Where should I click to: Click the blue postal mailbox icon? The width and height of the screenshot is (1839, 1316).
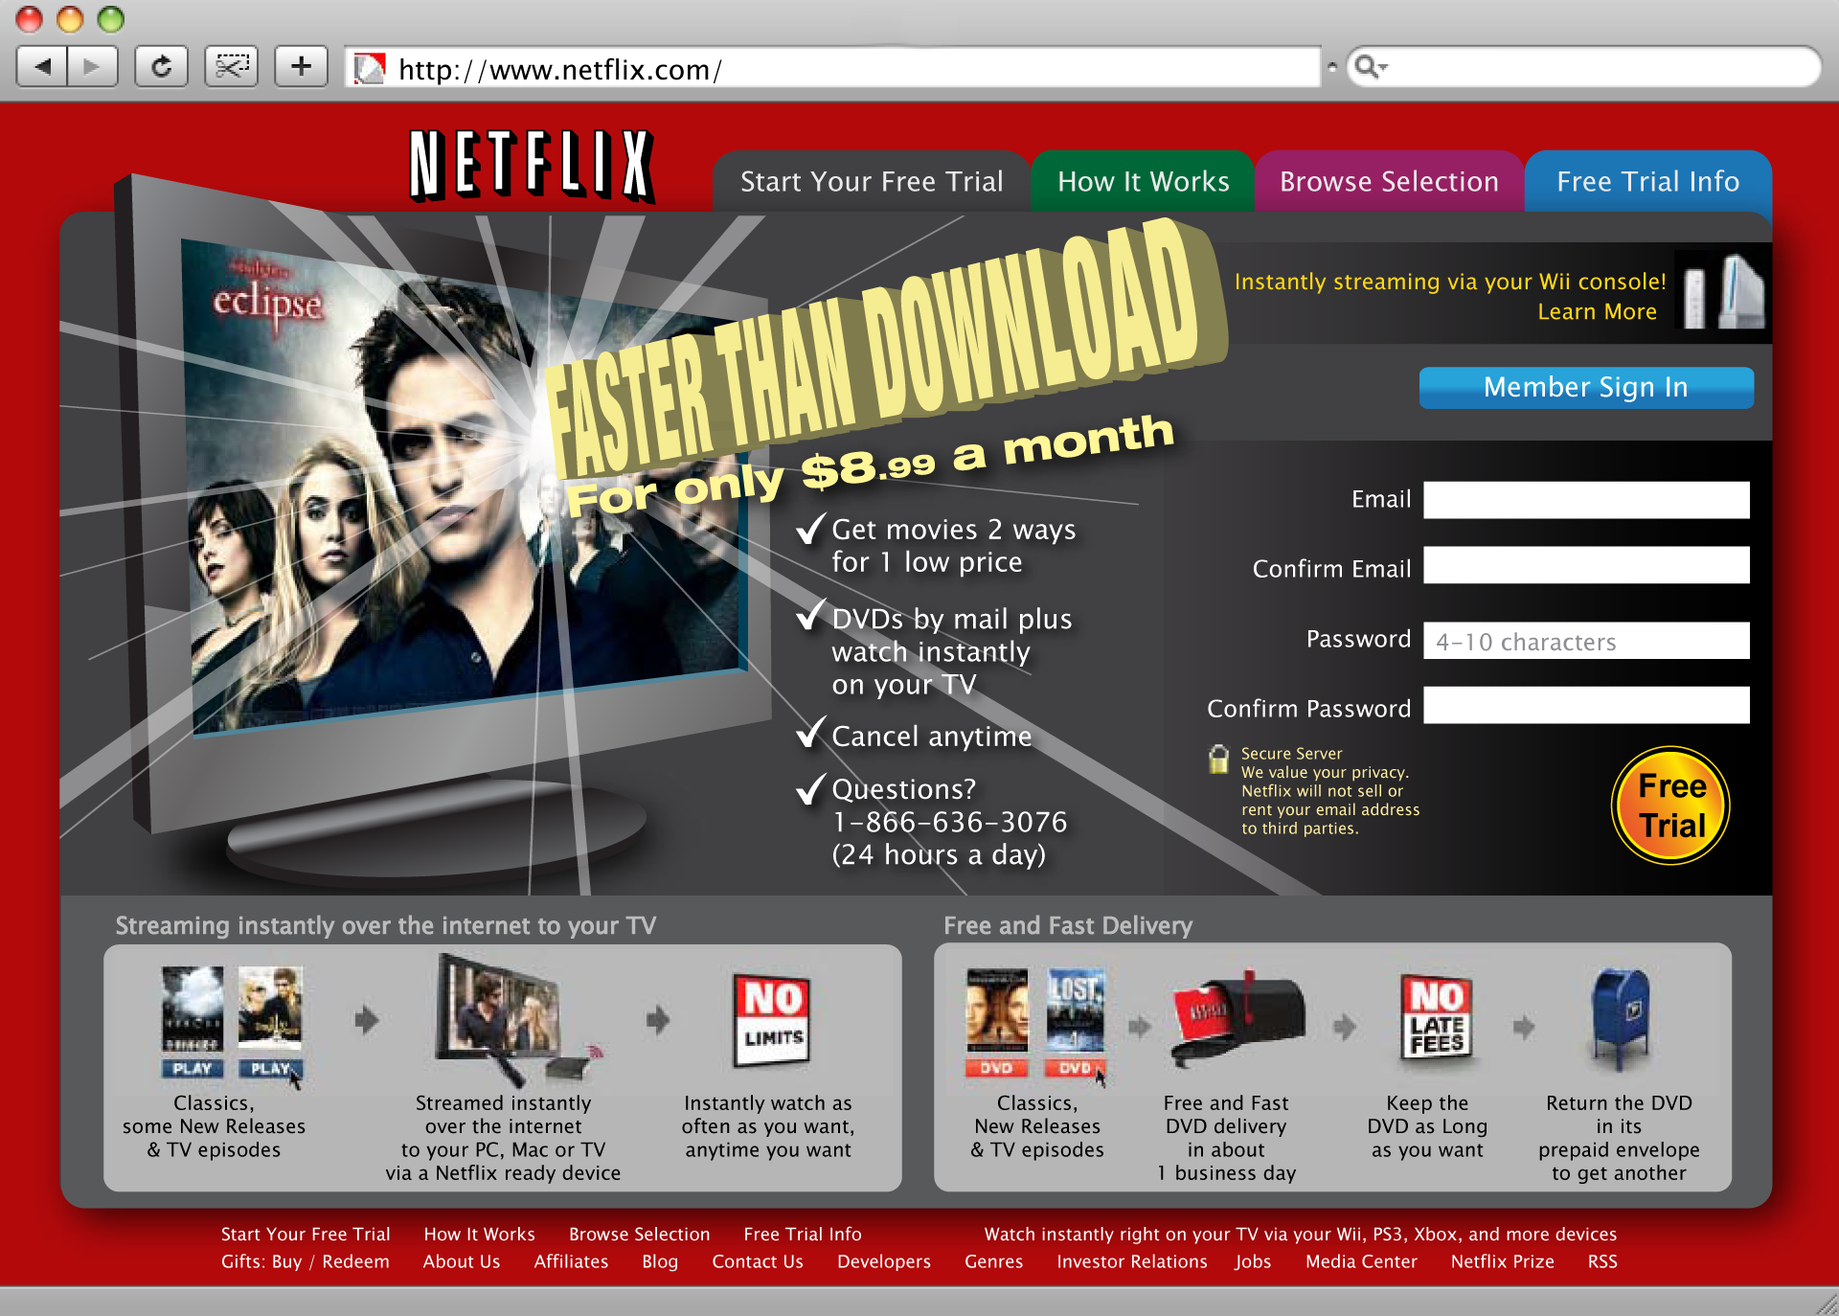(1620, 1019)
